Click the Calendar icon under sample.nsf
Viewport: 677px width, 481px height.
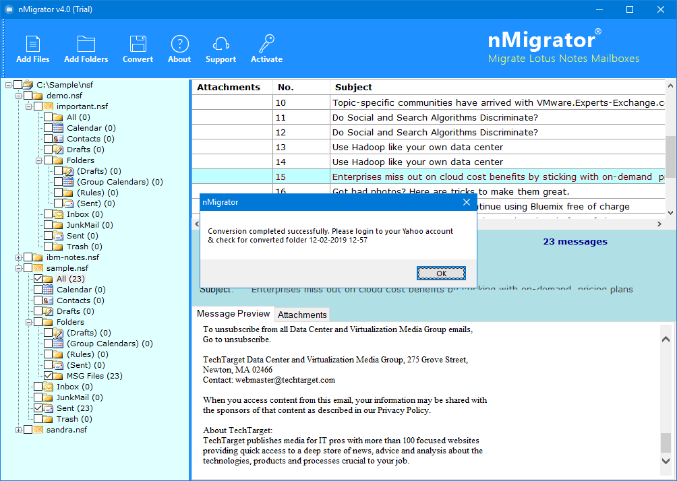[49, 290]
